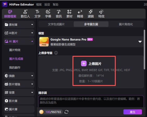Image resolution: width=147 pixels, height=117 pixels.
Task: Click the purple plus upload icon
Action: click(84, 63)
